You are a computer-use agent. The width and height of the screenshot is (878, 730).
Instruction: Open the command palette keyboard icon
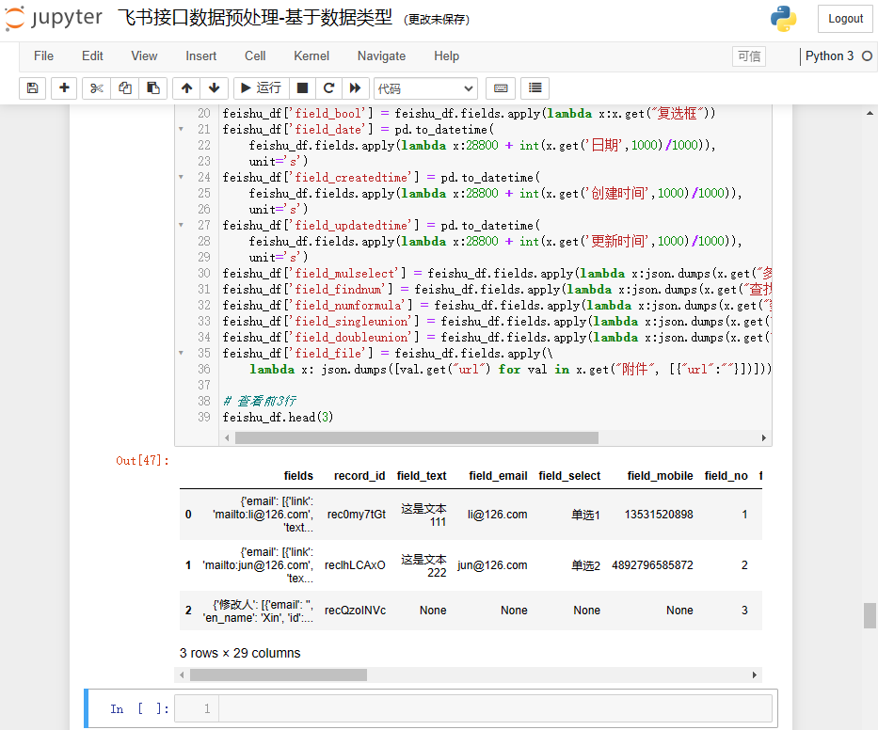point(501,88)
